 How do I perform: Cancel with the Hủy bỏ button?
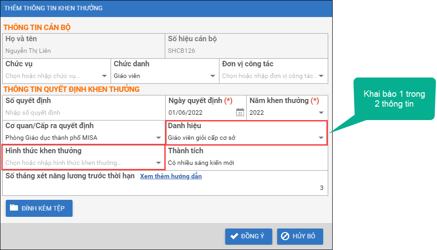click(x=300, y=236)
